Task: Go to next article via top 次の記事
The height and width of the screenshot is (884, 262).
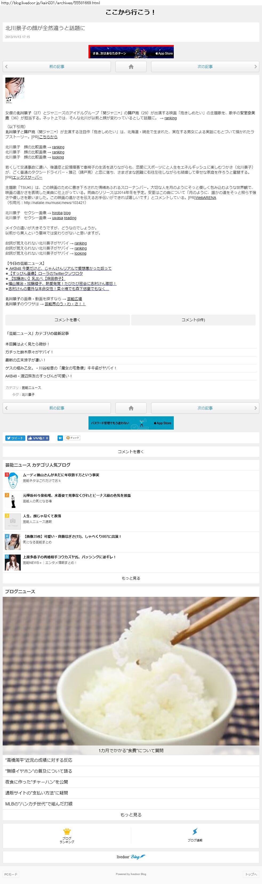Action: click(205, 67)
